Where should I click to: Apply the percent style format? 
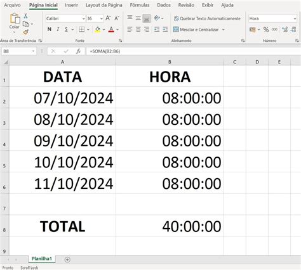pyautogui.click(x=266, y=30)
